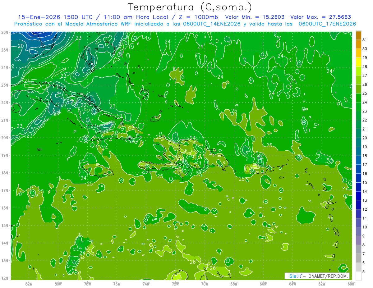Click the purple legend swatch between 9 and 10
The width and height of the screenshot is (373, 288).
coord(358,231)
